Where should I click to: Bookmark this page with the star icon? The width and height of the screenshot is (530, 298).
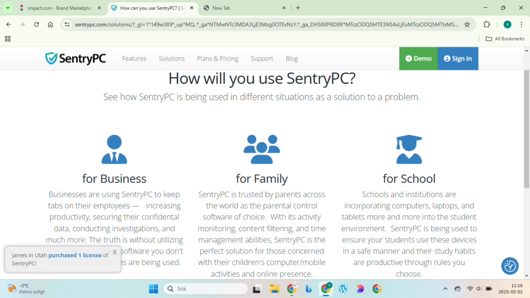(x=467, y=24)
